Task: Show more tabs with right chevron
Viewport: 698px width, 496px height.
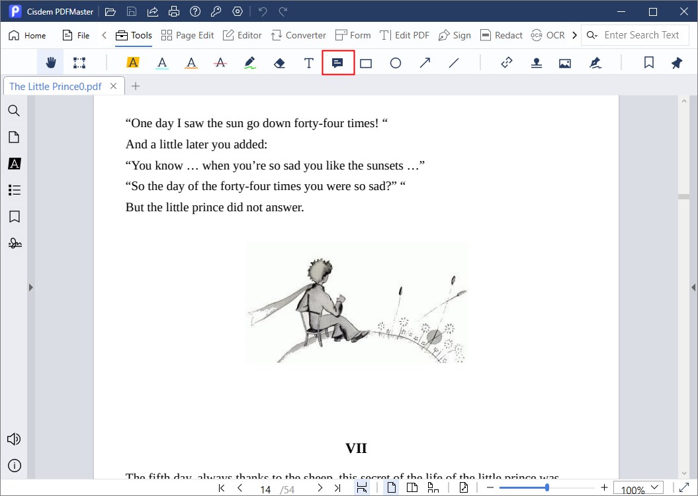Action: tap(574, 35)
